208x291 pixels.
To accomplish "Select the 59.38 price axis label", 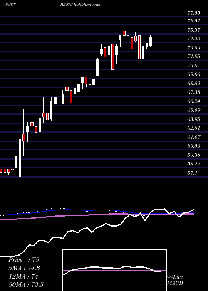I will (x=194, y=155).
